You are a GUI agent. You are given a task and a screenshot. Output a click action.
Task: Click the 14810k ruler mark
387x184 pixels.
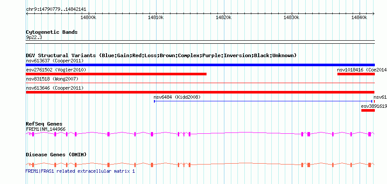156,17
